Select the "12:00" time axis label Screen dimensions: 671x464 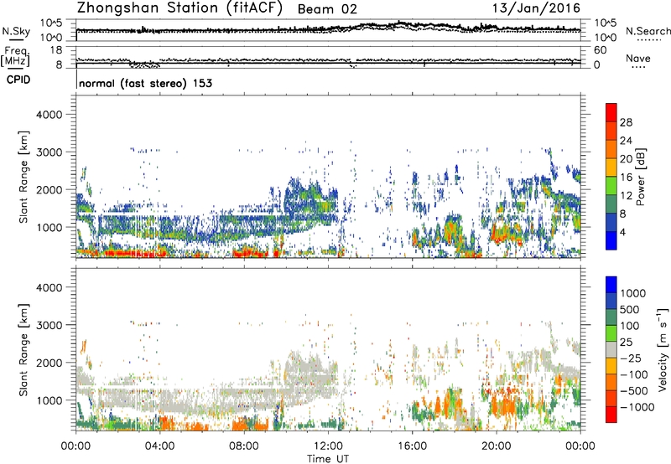pos(328,446)
